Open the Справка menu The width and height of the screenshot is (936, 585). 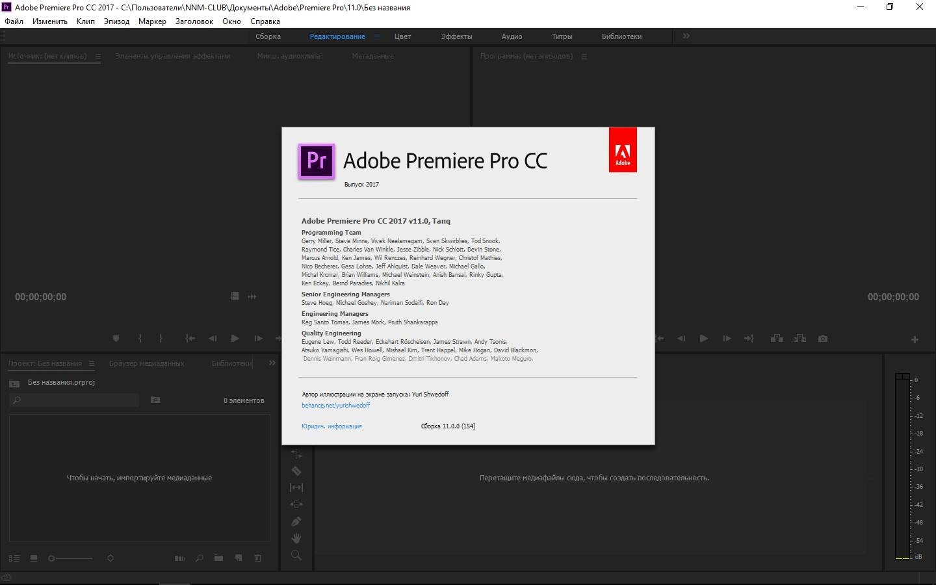pyautogui.click(x=265, y=21)
